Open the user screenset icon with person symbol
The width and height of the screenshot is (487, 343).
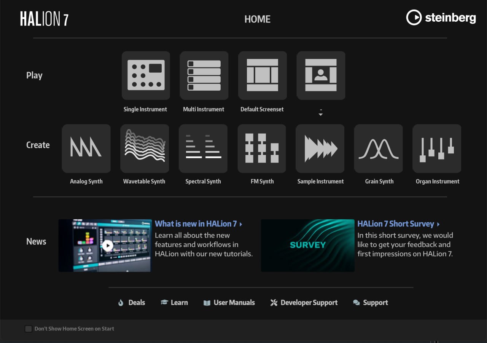[x=321, y=75]
